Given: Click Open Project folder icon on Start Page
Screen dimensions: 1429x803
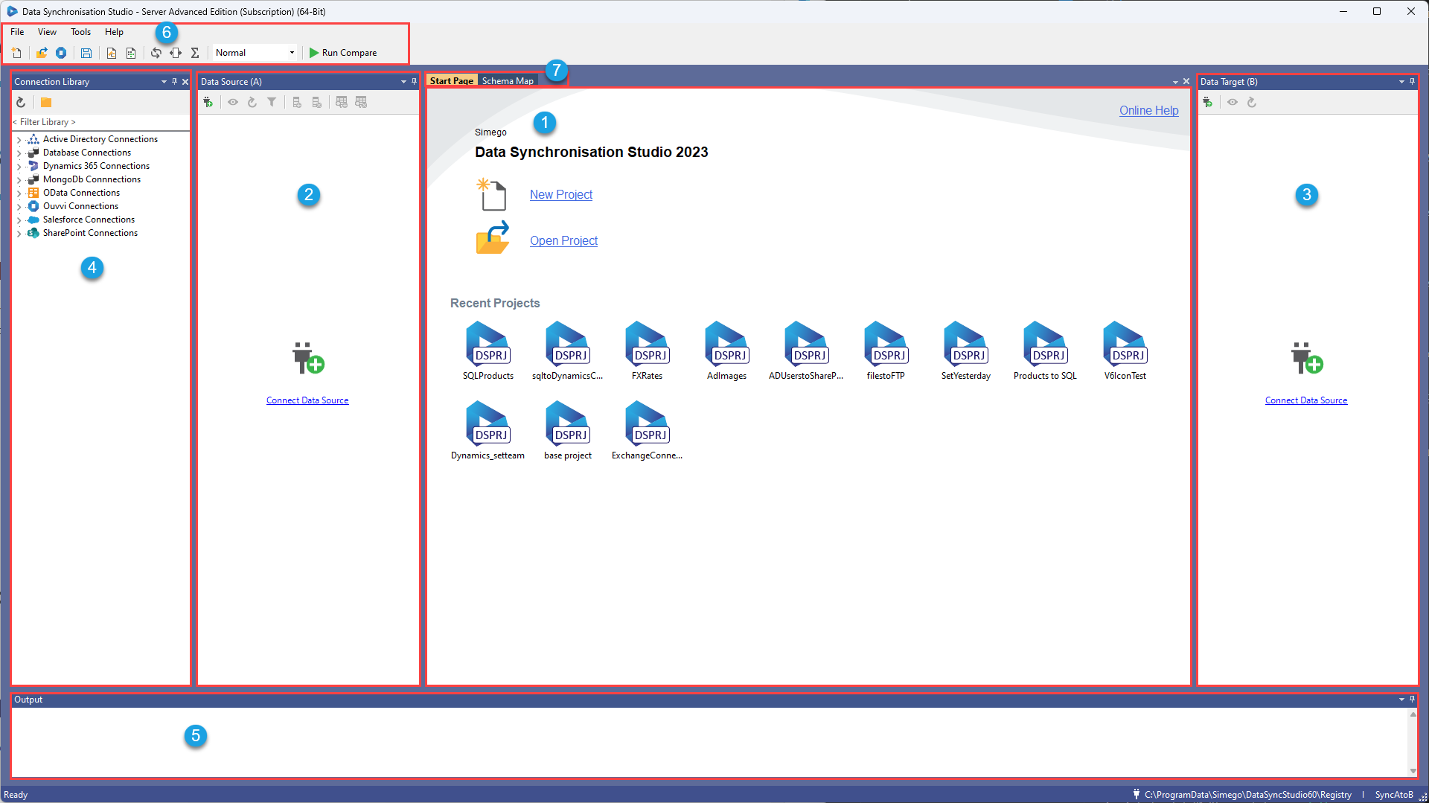Looking at the screenshot, I should pos(492,238).
